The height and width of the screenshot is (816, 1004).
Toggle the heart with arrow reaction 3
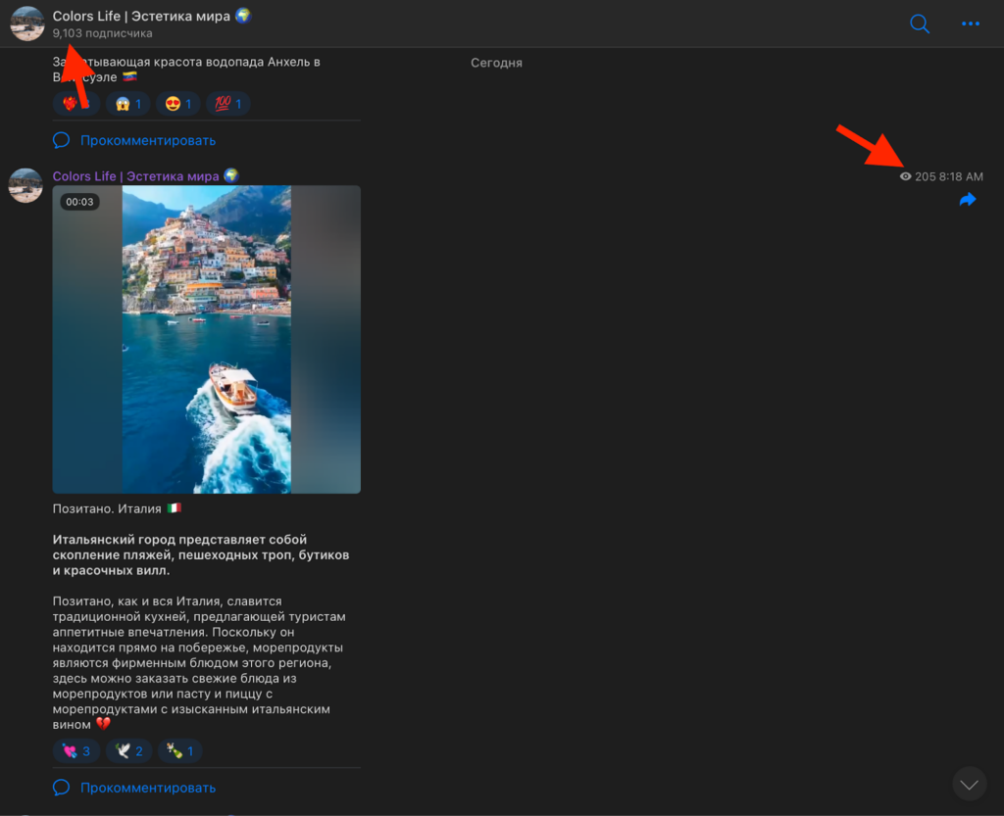(x=76, y=750)
